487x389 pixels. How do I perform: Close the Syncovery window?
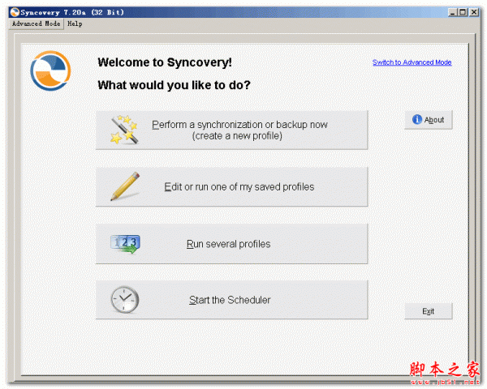pyautogui.click(x=474, y=12)
